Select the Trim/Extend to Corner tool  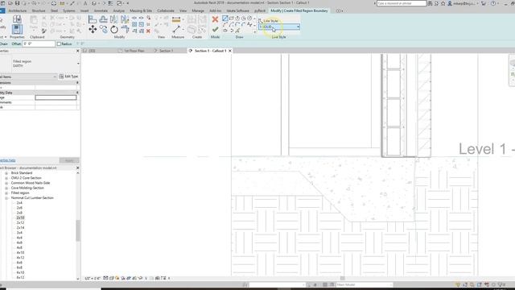coord(125,30)
